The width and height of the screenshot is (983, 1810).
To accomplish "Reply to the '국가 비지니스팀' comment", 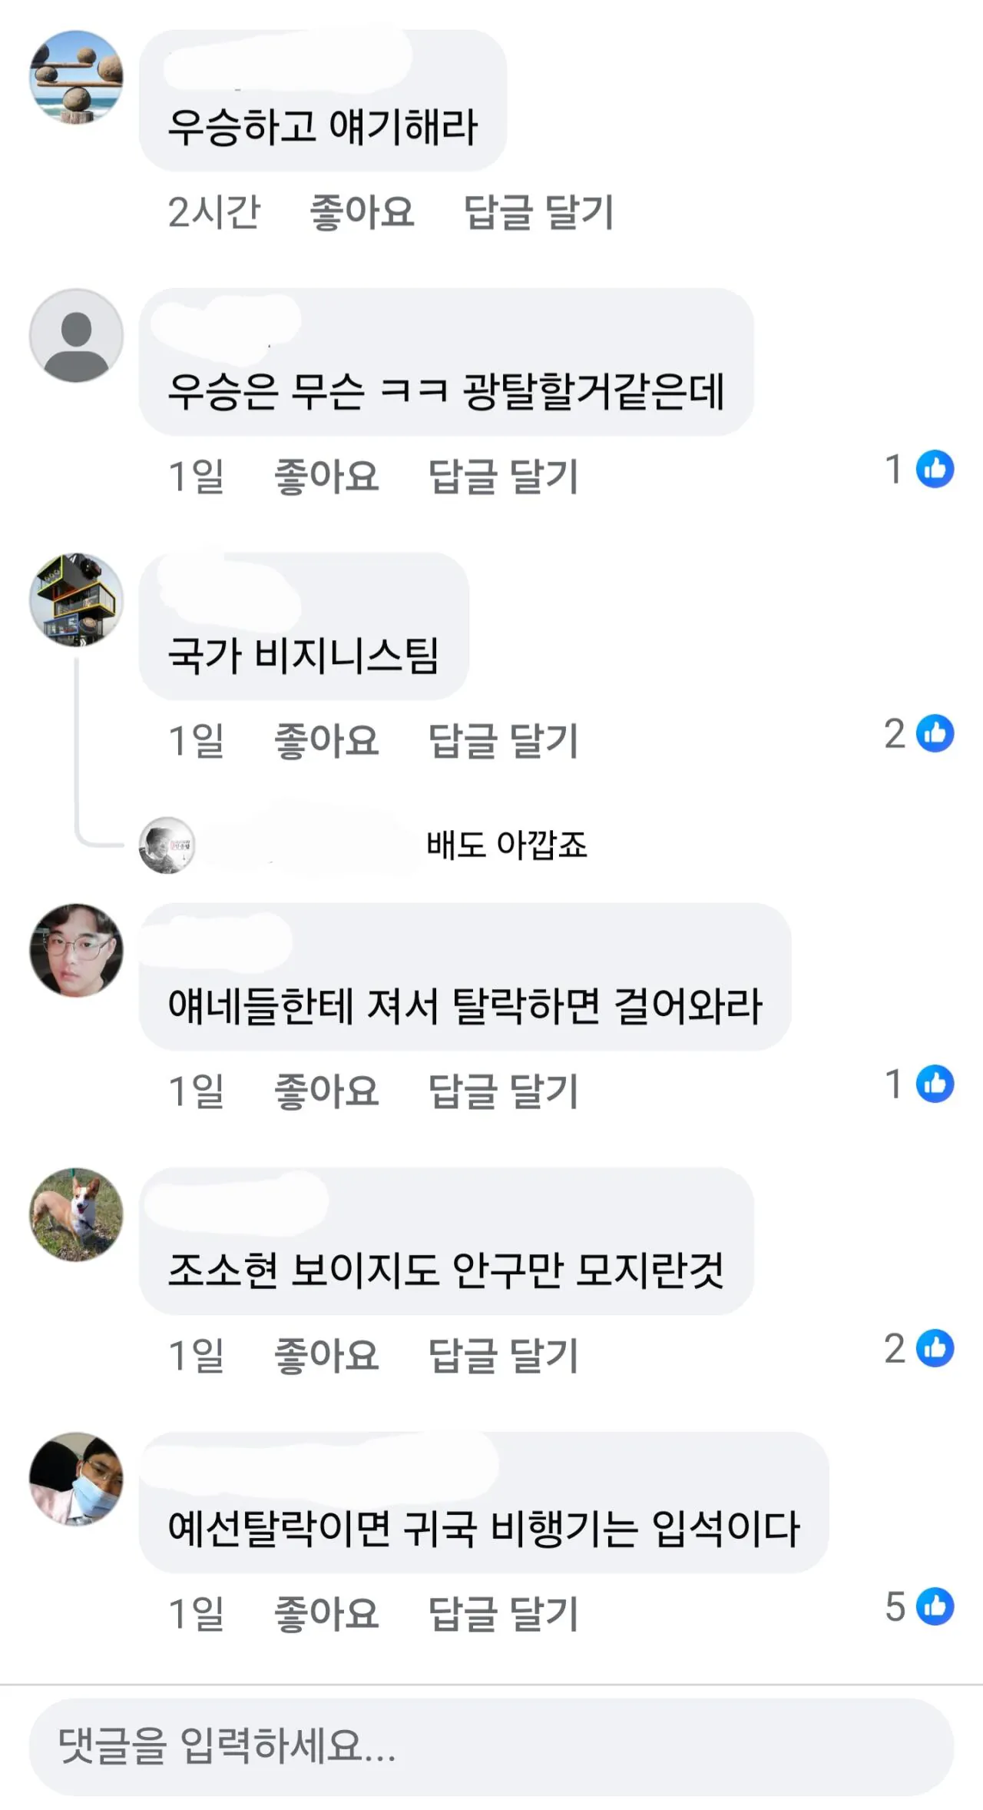I will click(503, 741).
